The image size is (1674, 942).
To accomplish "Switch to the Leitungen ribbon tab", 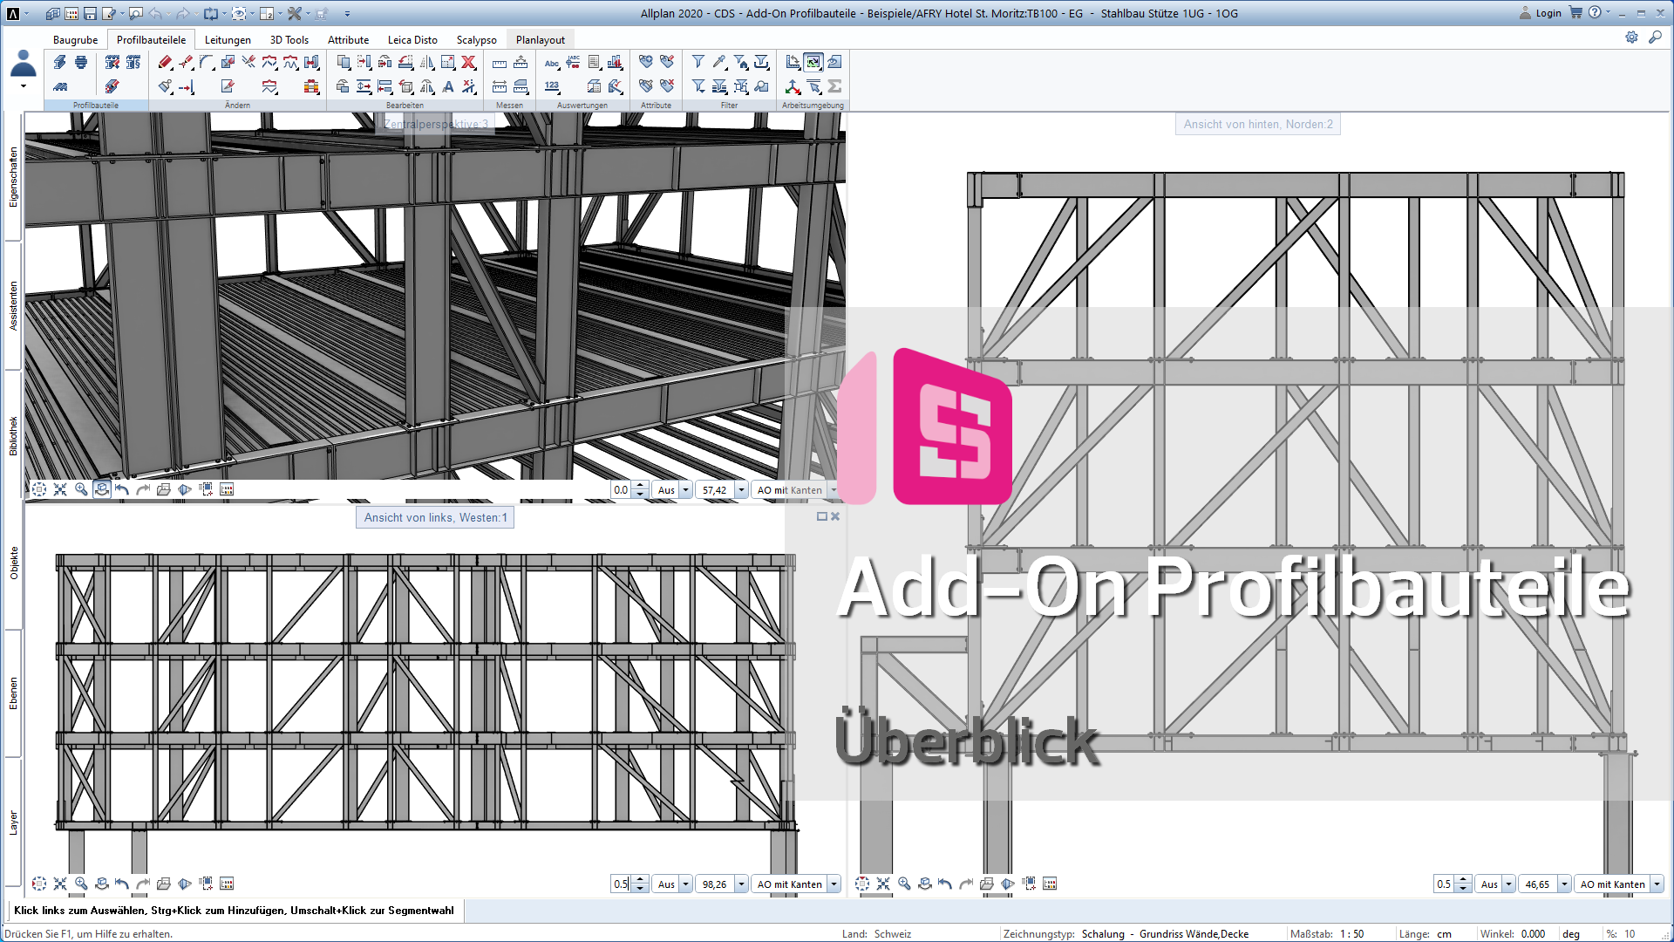I will point(228,40).
